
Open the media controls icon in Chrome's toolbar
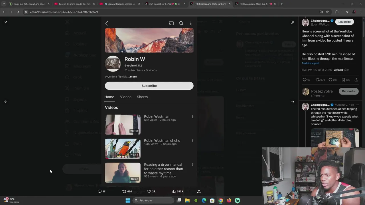(347, 12)
